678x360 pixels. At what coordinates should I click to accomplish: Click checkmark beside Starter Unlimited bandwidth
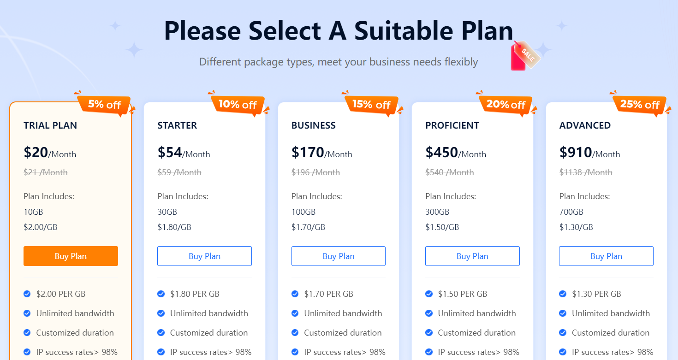tap(161, 313)
